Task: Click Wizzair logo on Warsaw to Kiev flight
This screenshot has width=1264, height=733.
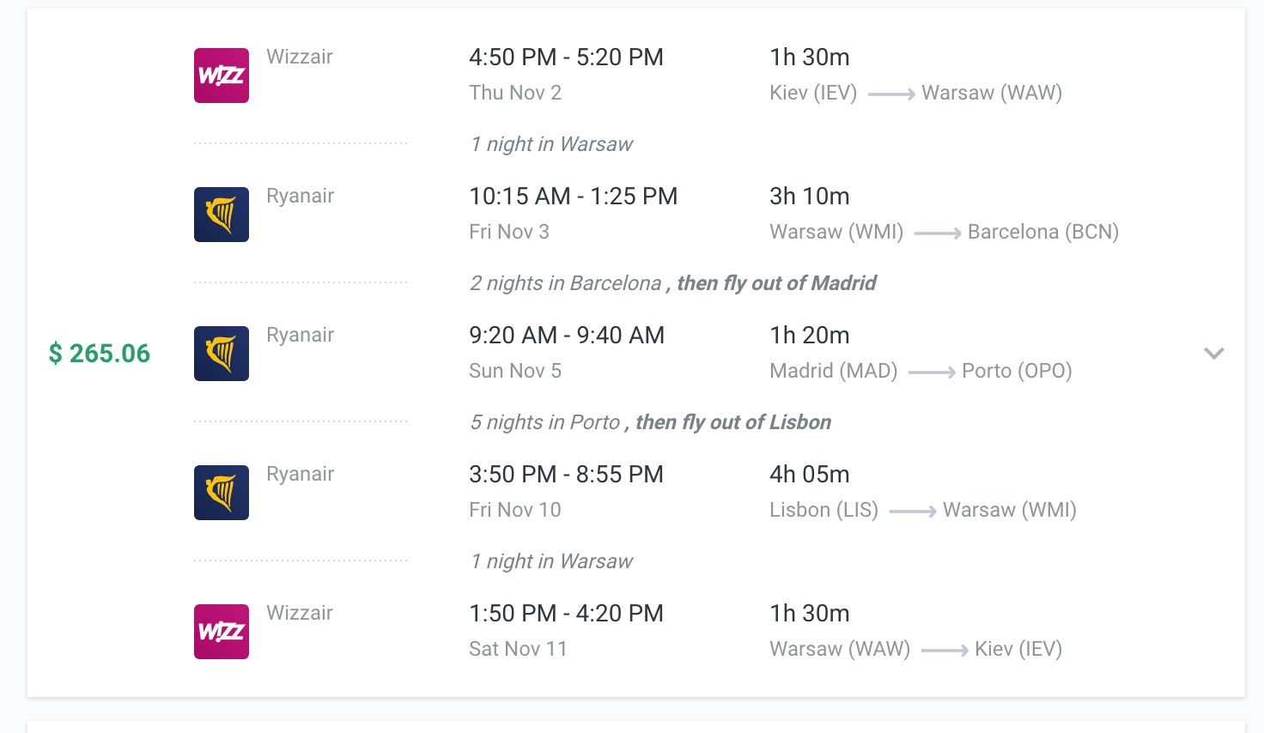Action: [222, 632]
